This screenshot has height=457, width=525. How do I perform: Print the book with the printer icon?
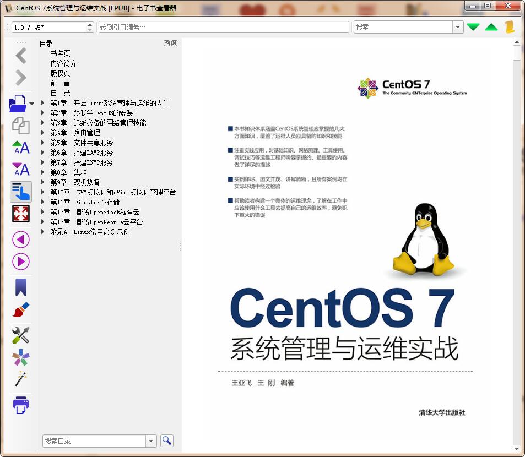pyautogui.click(x=21, y=405)
